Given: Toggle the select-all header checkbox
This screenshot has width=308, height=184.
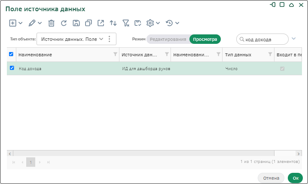Looking at the screenshot, I should click(x=11, y=54).
